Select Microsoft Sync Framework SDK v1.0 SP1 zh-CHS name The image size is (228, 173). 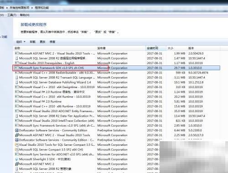coord(52,68)
